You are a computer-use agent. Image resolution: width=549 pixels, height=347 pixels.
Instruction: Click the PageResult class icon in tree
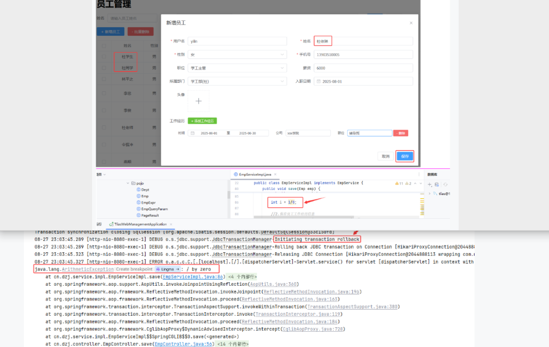138,215
